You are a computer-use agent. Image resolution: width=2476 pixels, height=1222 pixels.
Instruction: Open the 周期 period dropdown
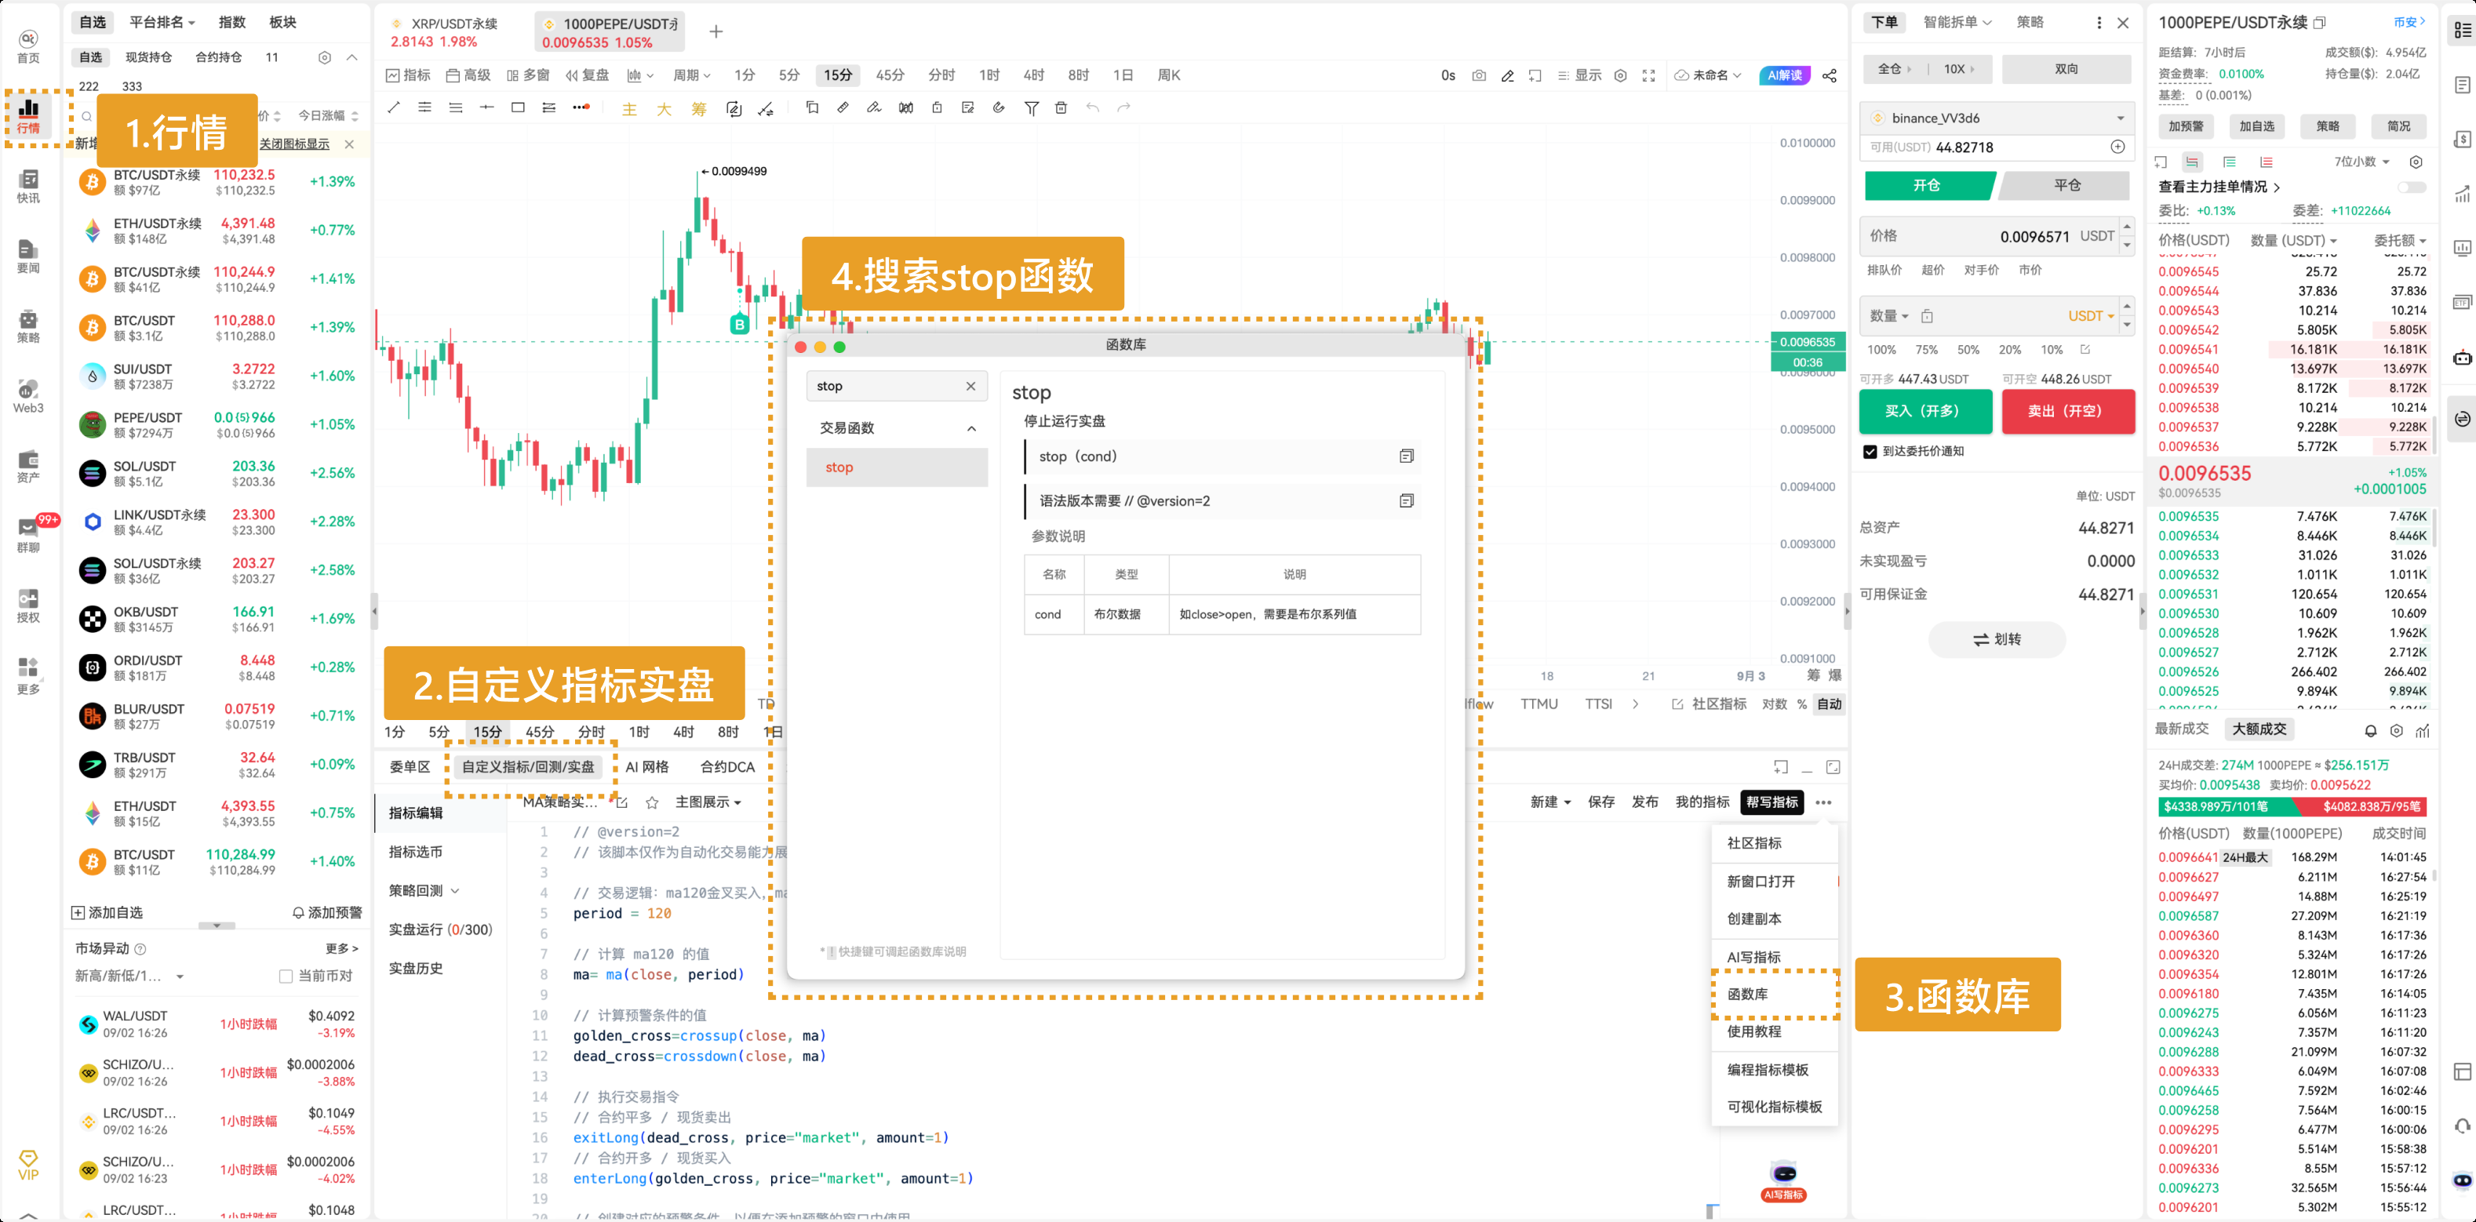(691, 75)
